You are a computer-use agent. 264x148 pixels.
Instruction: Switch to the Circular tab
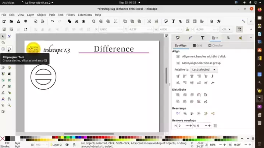(215, 46)
